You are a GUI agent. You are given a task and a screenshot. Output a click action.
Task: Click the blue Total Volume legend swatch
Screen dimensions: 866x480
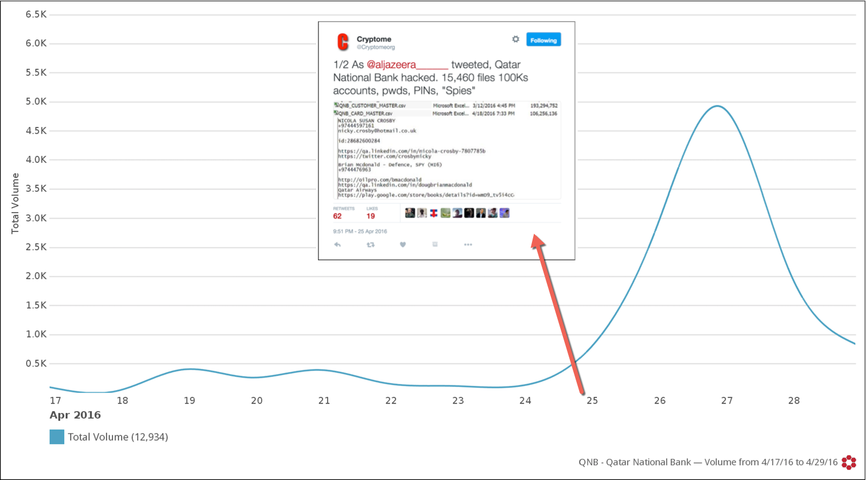click(x=57, y=437)
